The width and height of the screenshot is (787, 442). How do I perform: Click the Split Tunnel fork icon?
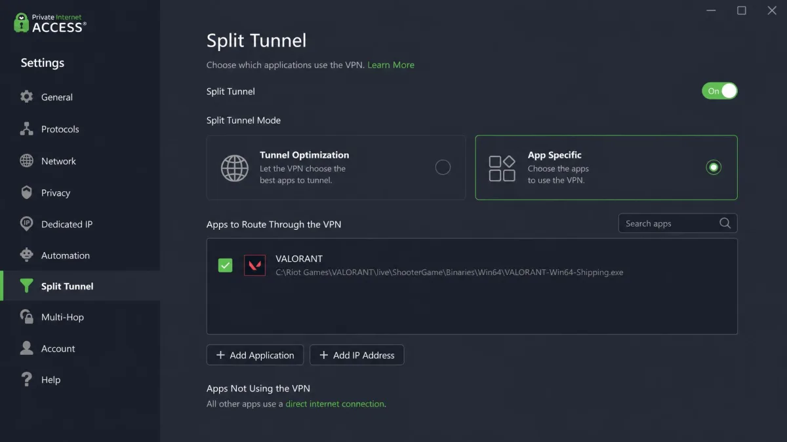pyautogui.click(x=26, y=286)
